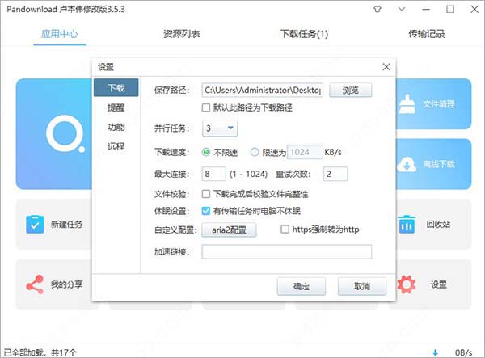This screenshot has width=485, height=358.
Task: Click the 保存路径 path field
Action: coord(262,90)
